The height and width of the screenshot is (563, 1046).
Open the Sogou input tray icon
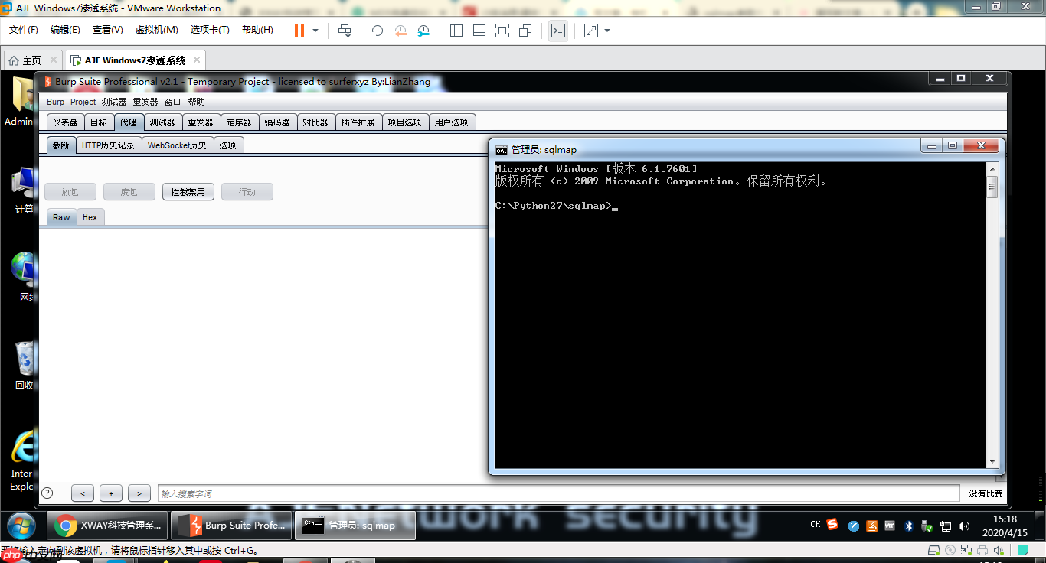click(832, 526)
